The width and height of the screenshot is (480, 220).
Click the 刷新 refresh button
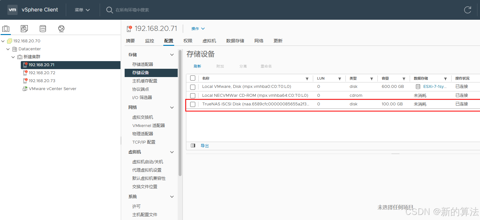197,66
